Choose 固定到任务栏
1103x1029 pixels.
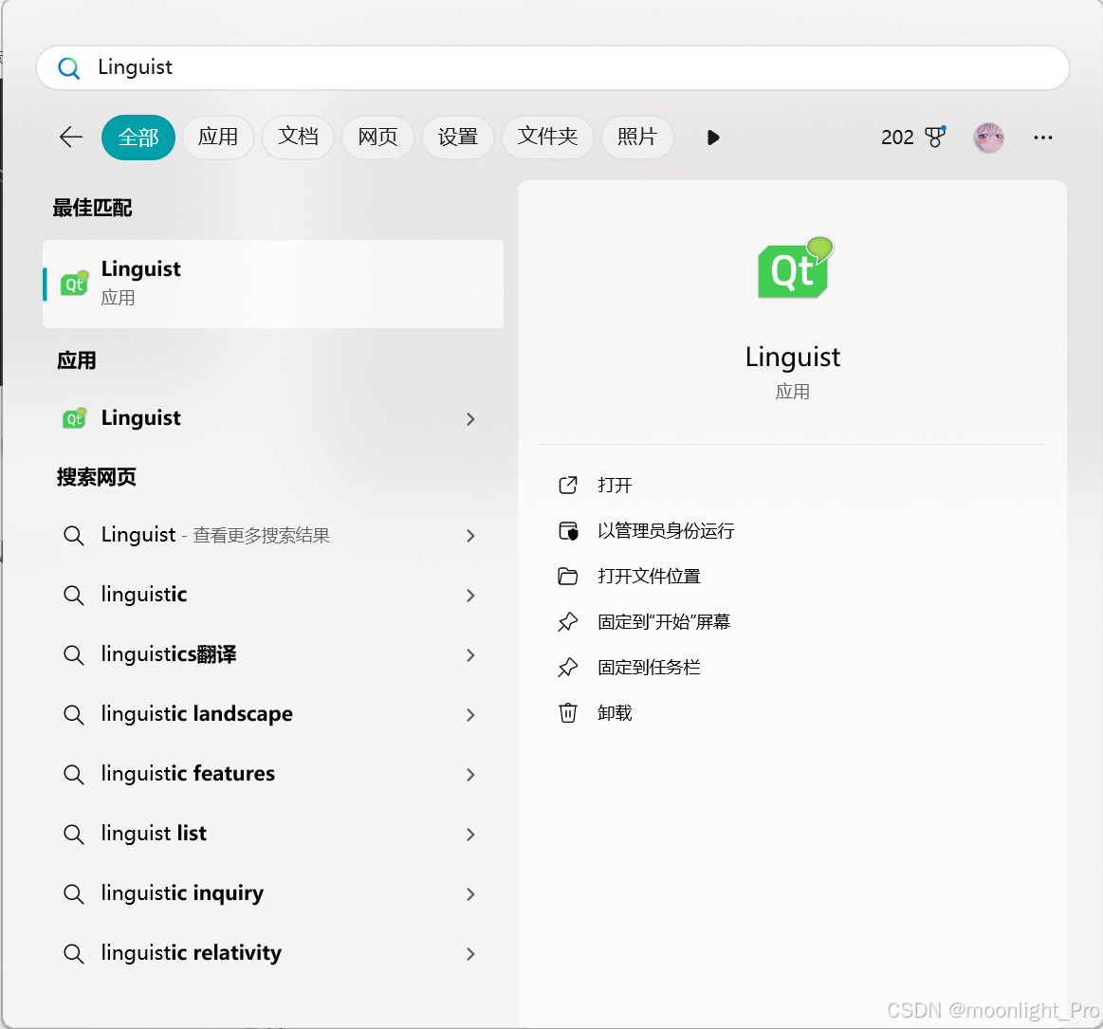649,668
